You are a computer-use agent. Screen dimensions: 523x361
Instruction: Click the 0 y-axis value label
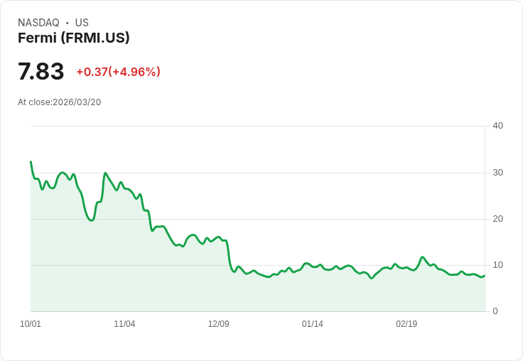point(495,311)
